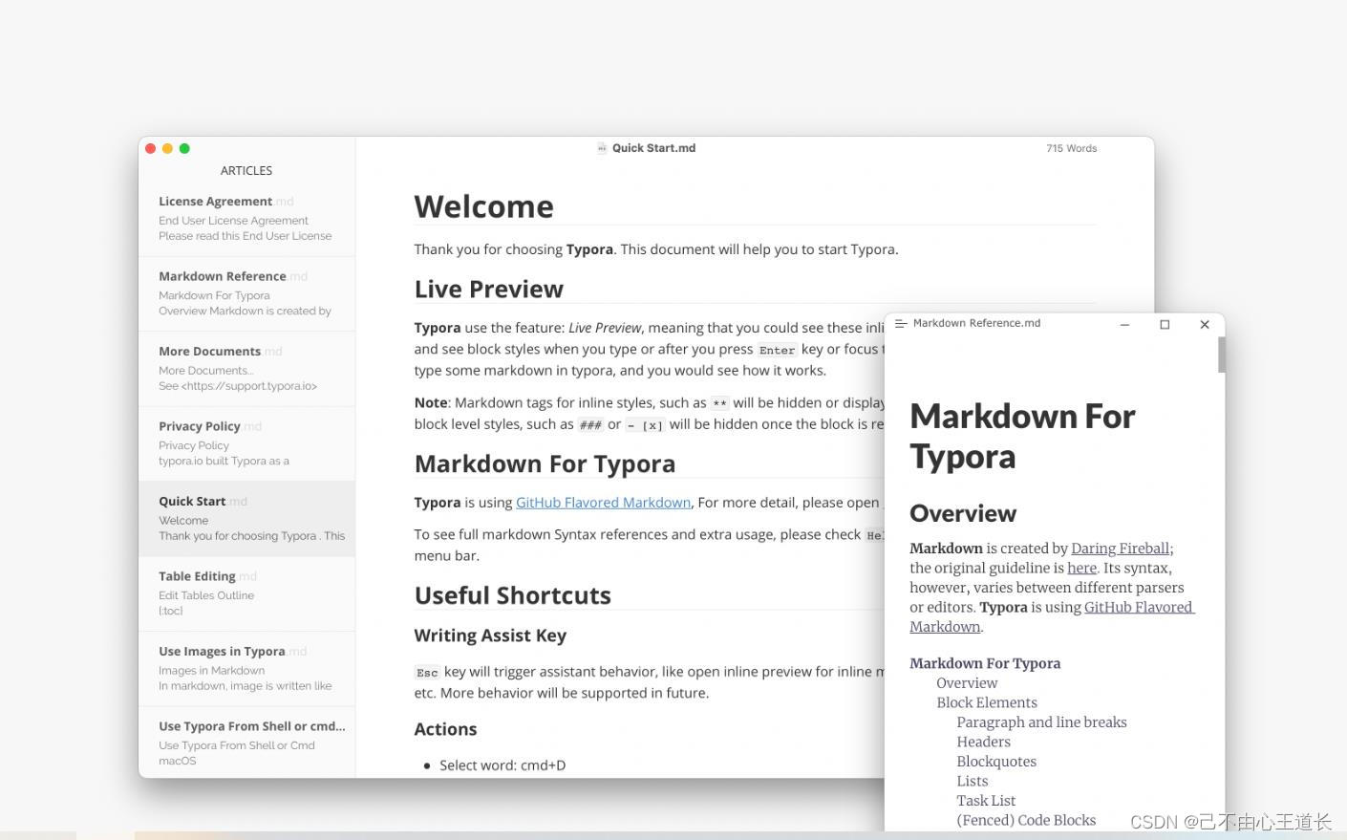The height and width of the screenshot is (840, 1347).
Task: Click the document icon beside Quick Start.md title
Action: [x=602, y=148]
